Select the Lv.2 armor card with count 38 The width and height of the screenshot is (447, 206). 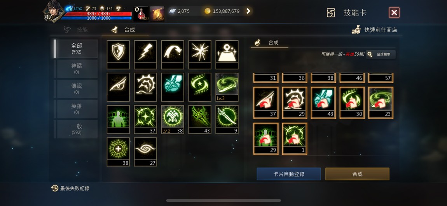(x=173, y=120)
